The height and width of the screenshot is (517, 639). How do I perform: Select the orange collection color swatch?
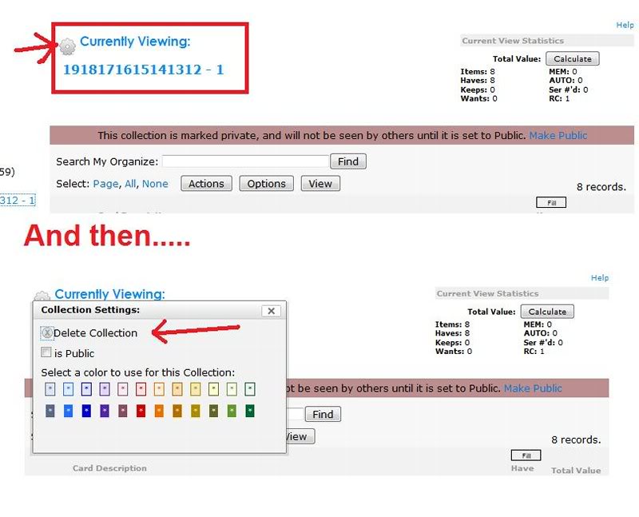point(159,411)
